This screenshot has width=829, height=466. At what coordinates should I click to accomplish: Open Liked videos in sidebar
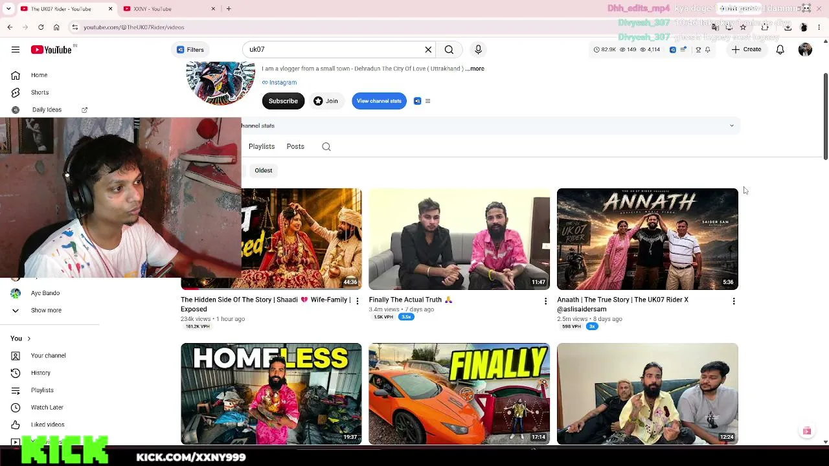pos(48,425)
